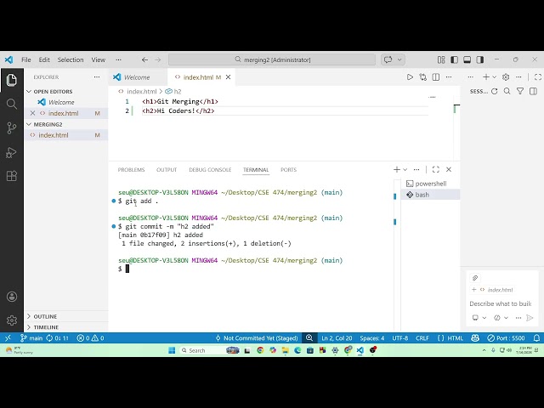Viewport: 544px width, 408px height.
Task: Open the Copilot chat dropdown in the title bar
Action: pyautogui.click(x=399, y=59)
